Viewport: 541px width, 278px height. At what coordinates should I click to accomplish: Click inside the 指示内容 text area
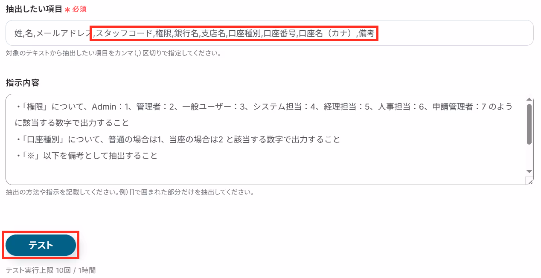(x=265, y=139)
